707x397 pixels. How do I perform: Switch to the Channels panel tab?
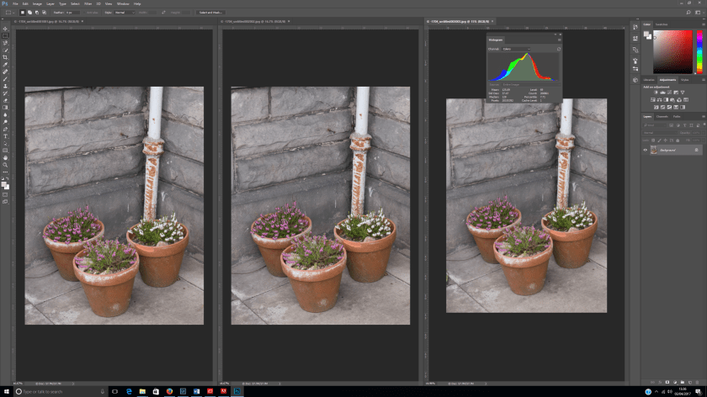click(662, 116)
